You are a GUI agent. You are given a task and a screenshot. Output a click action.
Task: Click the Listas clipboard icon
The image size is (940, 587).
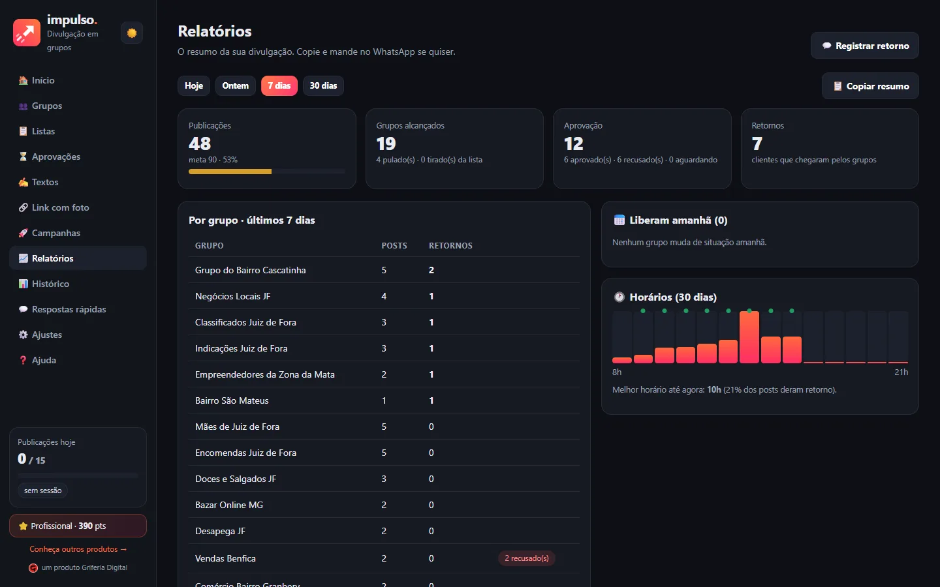pyautogui.click(x=23, y=131)
